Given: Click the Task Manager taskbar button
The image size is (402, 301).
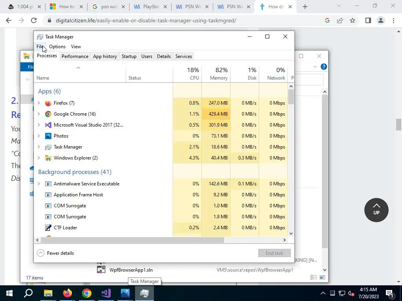Looking at the screenshot, I should tap(144, 293).
